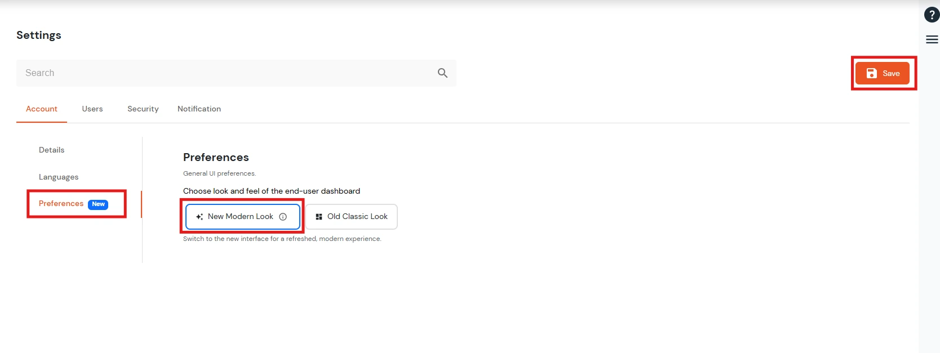Select Languages in the account sidebar

[x=59, y=177]
